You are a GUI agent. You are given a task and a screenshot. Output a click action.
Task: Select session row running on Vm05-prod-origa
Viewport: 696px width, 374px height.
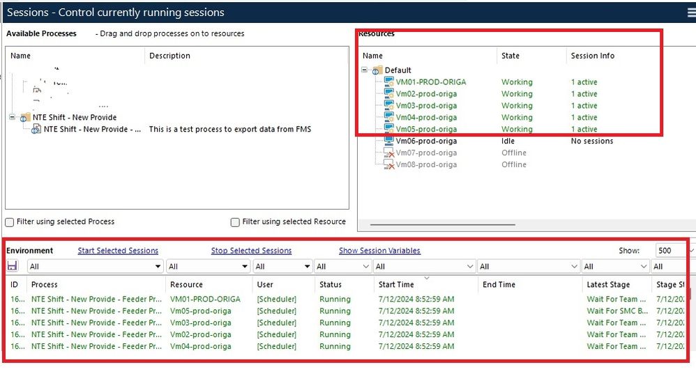click(x=346, y=311)
